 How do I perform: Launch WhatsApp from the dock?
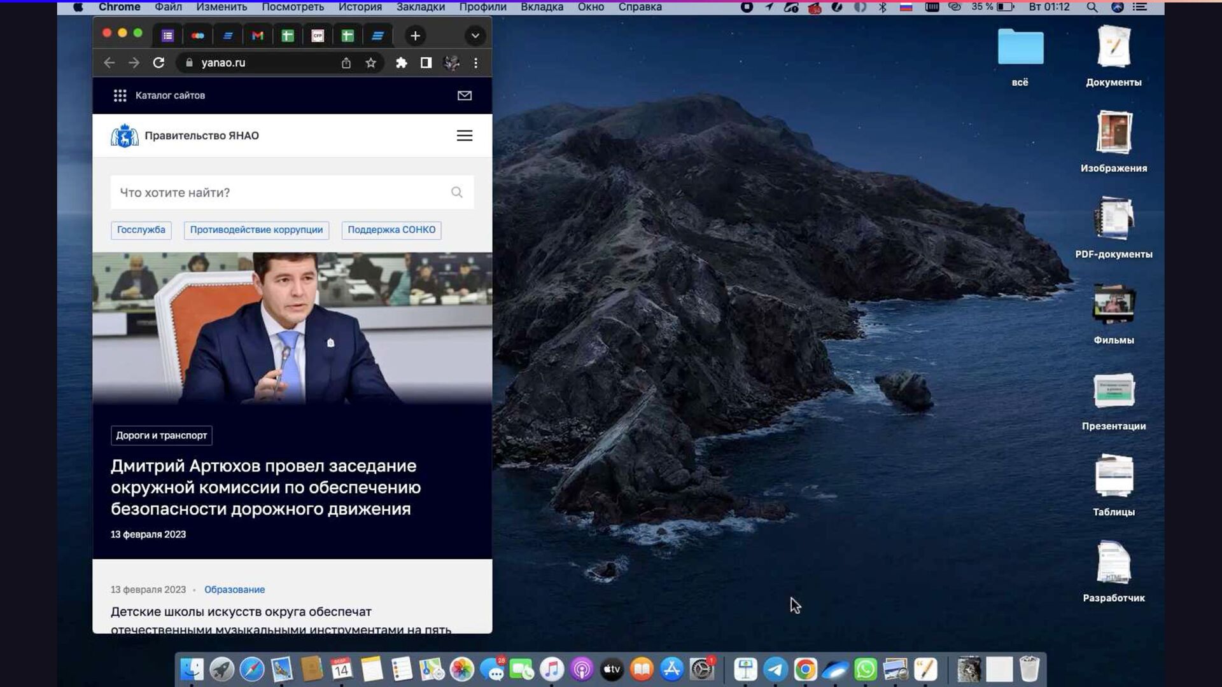coord(865,669)
